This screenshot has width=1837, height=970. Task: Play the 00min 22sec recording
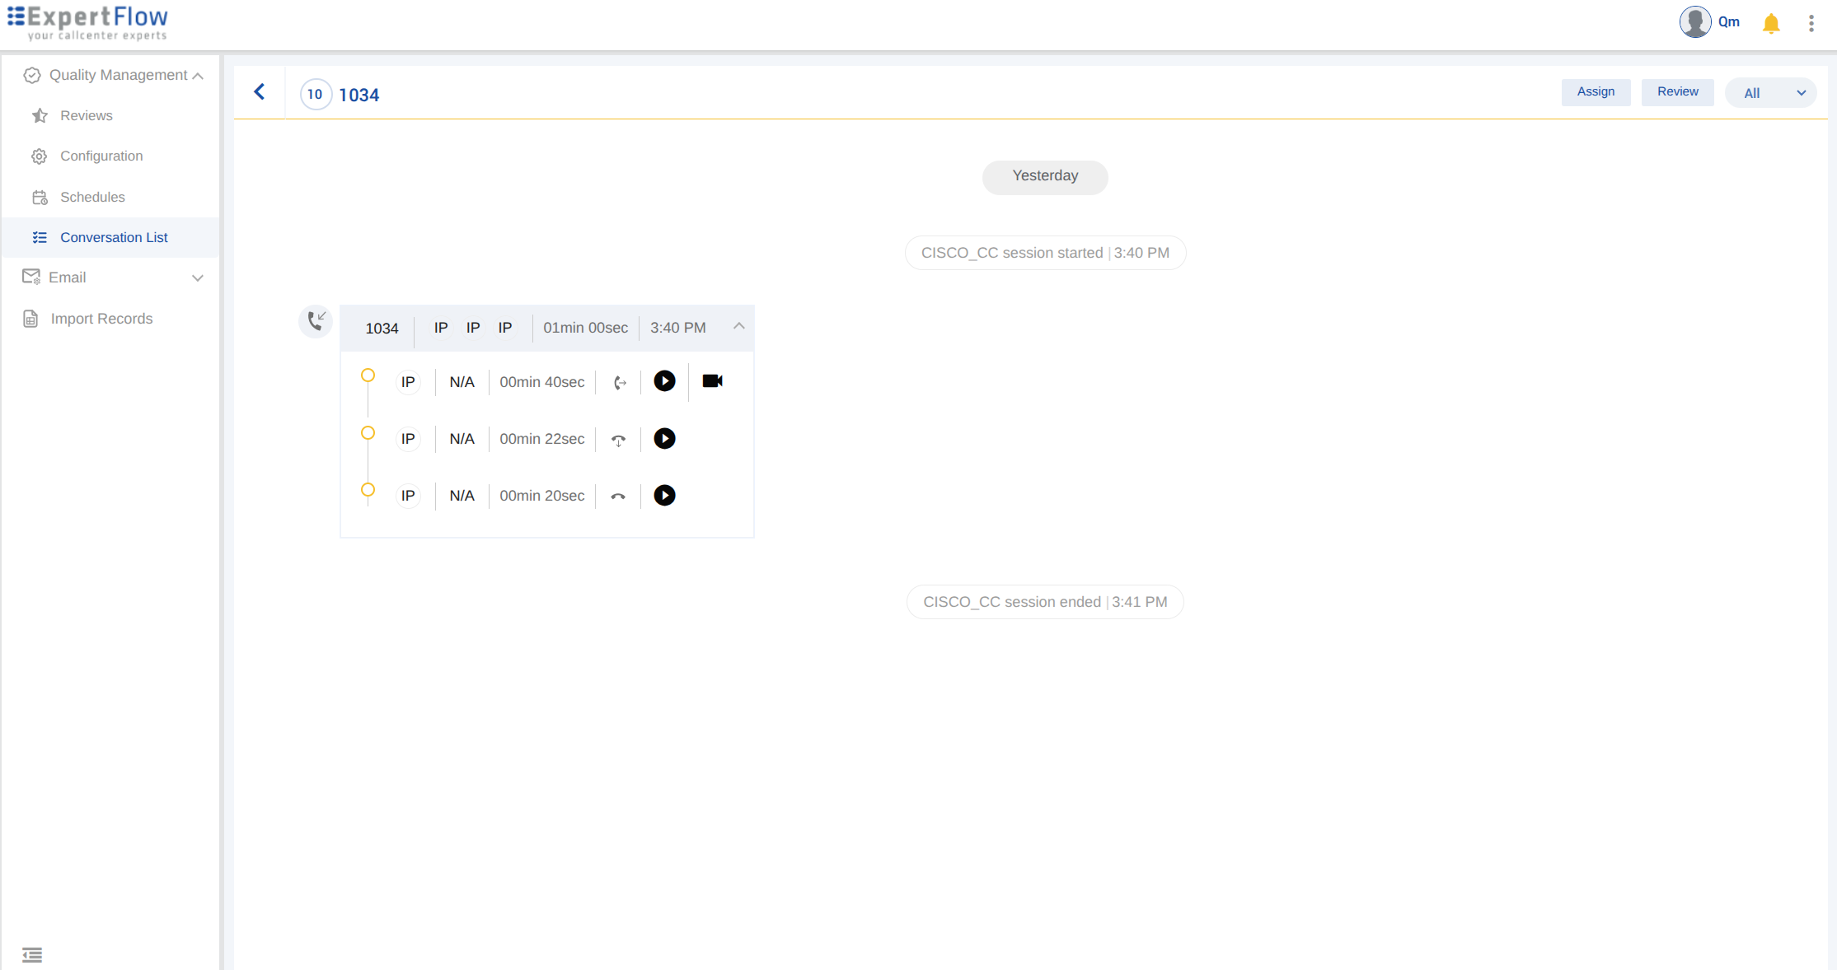tap(664, 439)
